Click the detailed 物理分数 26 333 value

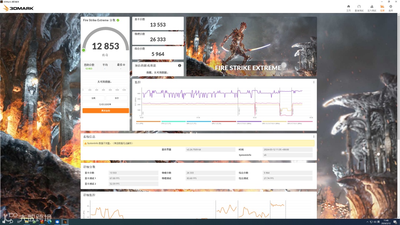click(210, 173)
